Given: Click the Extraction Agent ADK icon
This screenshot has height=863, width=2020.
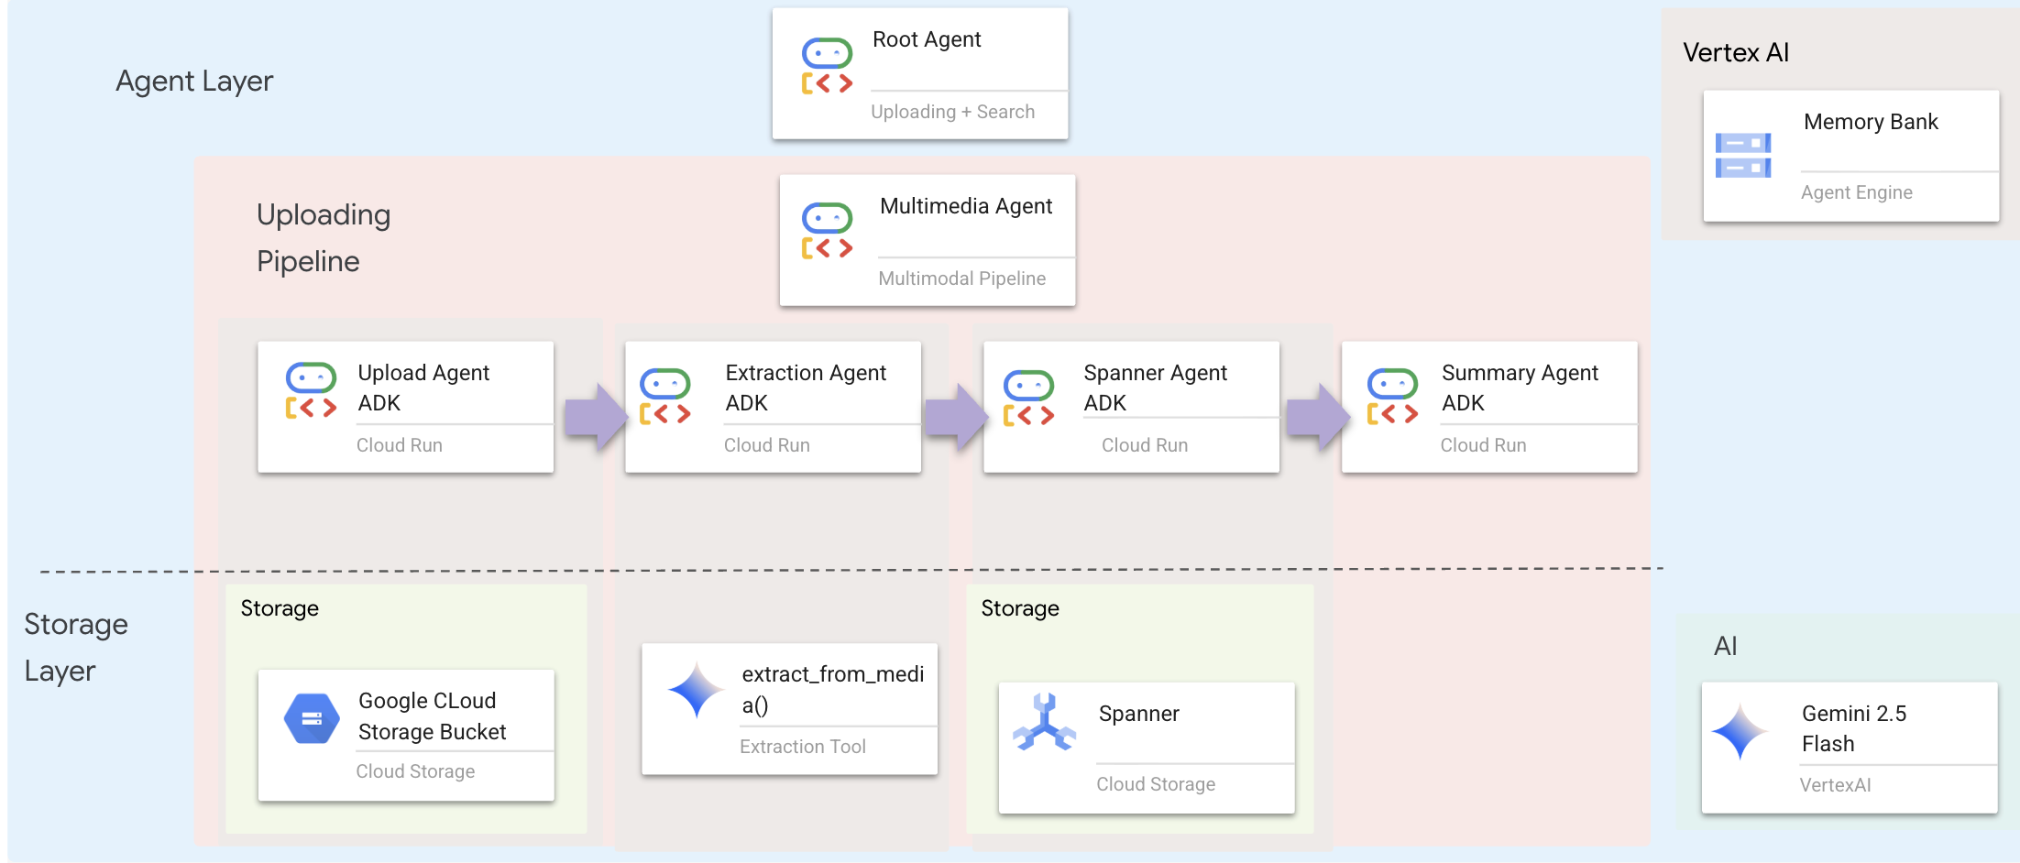Looking at the screenshot, I should point(664,397).
